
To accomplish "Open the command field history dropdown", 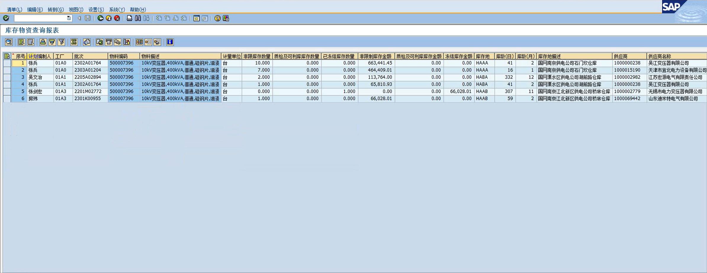I will coord(69,18).
